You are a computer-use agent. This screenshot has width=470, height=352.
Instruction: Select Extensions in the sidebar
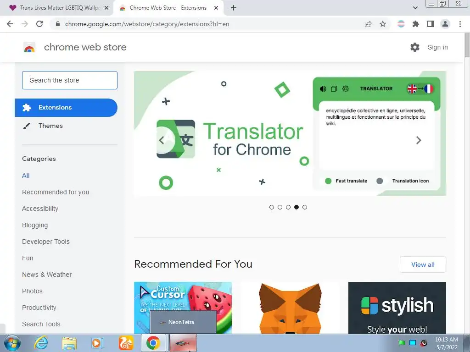coord(66,107)
